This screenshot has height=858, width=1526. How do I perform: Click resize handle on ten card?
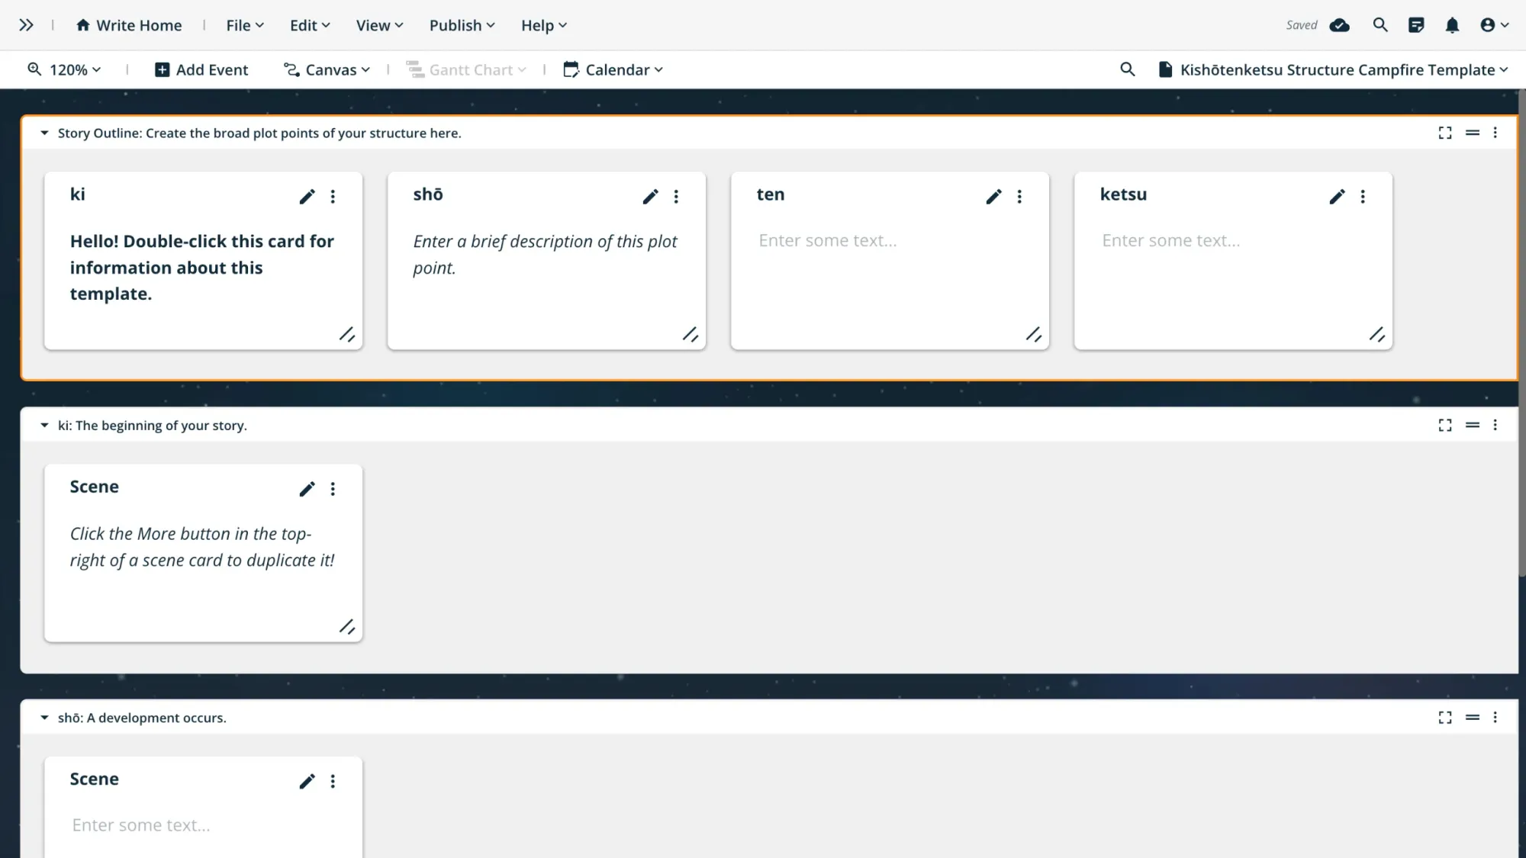click(x=1033, y=334)
